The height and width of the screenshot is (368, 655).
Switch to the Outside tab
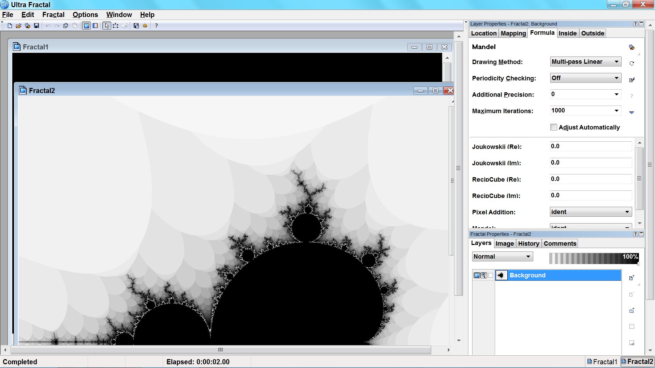tap(593, 33)
